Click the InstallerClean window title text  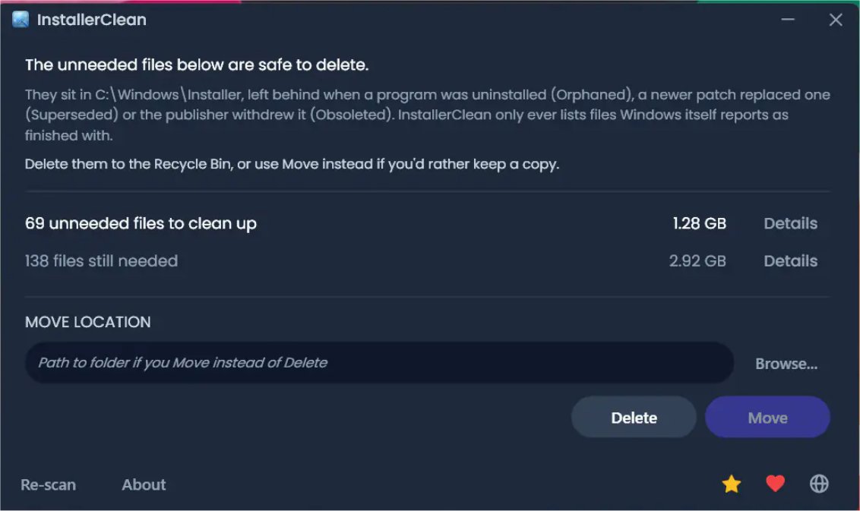[92, 20]
